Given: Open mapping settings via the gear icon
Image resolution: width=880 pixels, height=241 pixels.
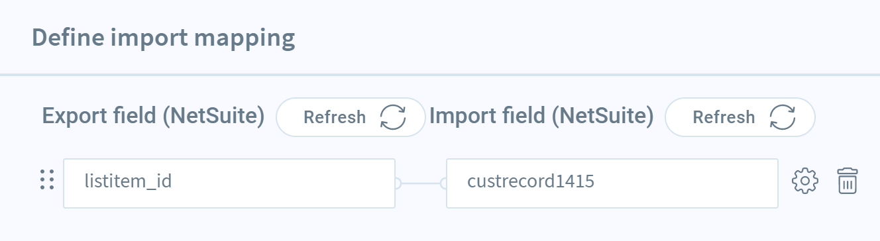Looking at the screenshot, I should tap(806, 181).
